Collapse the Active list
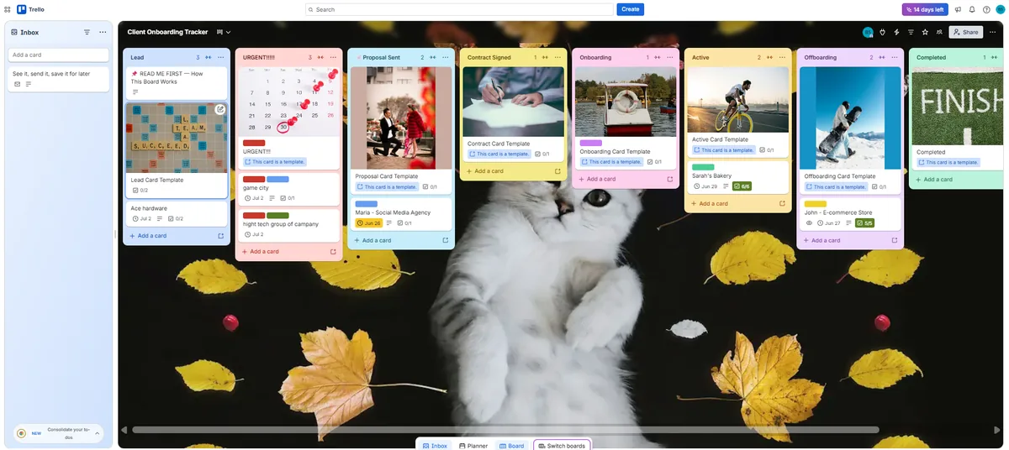1009x450 pixels. [769, 57]
